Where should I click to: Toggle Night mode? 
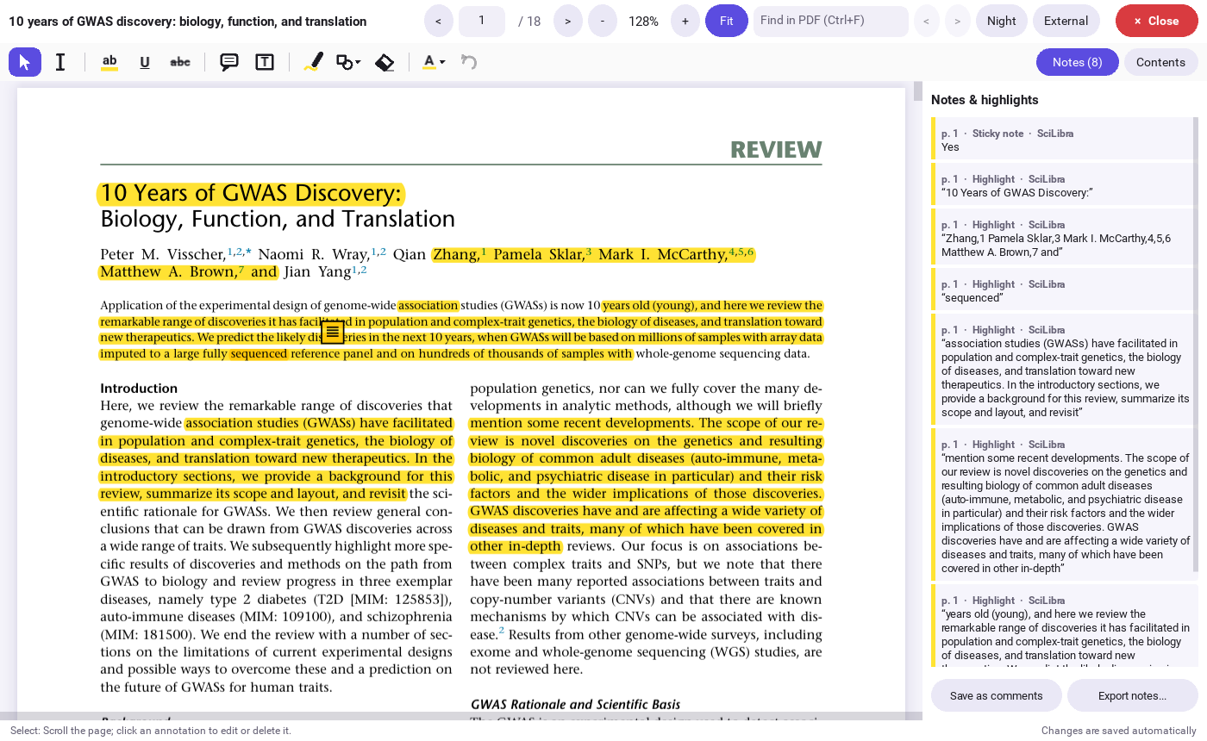point(1002,21)
